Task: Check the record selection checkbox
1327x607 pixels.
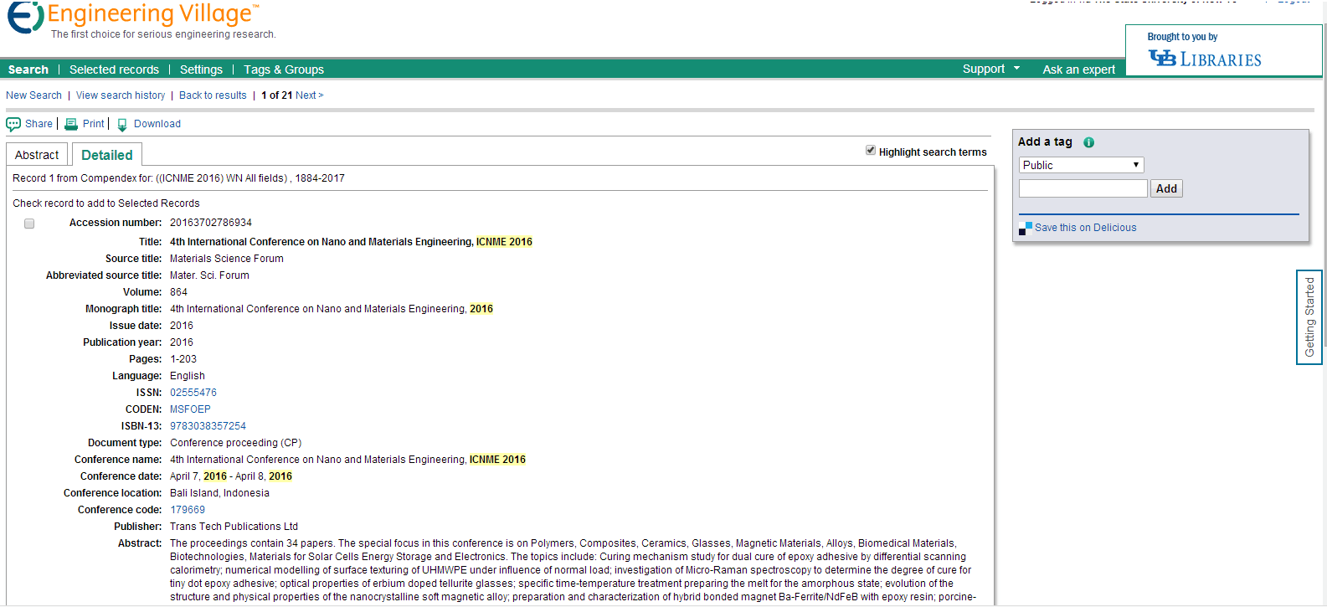Action: [x=29, y=224]
